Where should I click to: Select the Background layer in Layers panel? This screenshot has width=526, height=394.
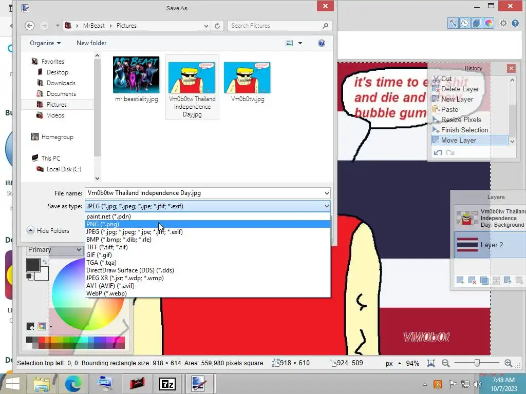[x=490, y=218]
